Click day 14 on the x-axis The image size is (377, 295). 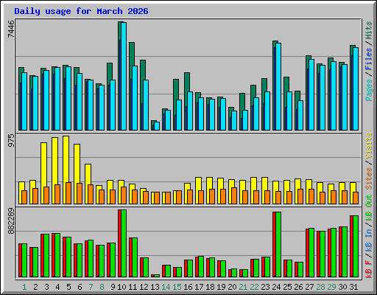(166, 287)
